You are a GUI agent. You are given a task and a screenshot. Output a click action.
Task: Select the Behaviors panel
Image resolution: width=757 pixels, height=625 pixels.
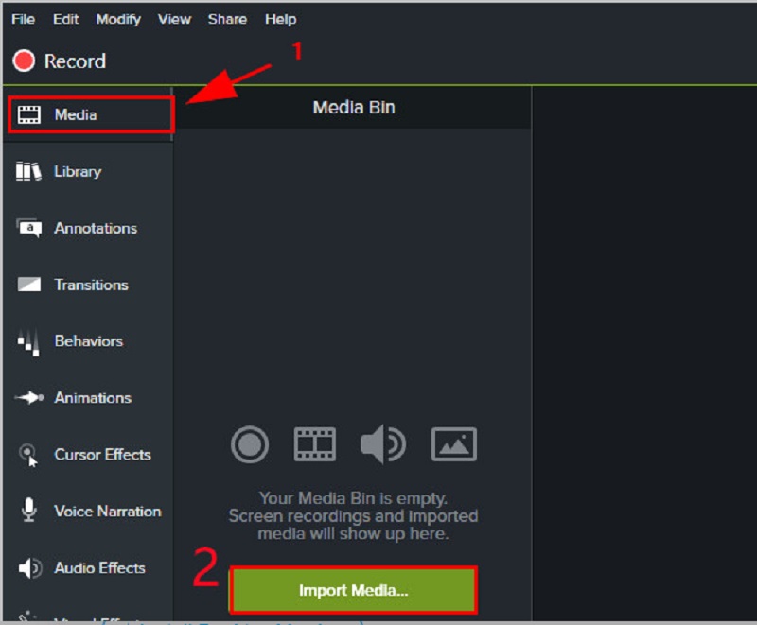click(x=90, y=341)
